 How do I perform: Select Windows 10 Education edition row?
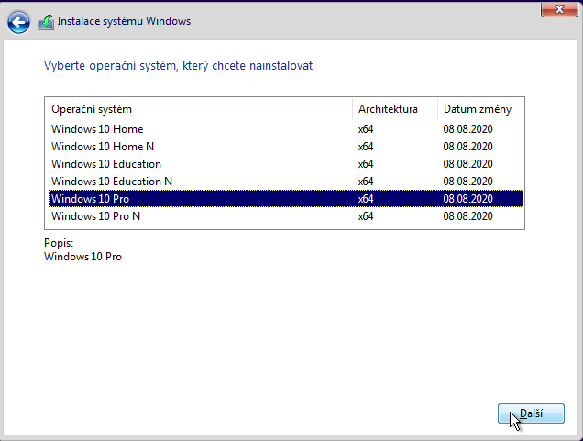[106, 164]
